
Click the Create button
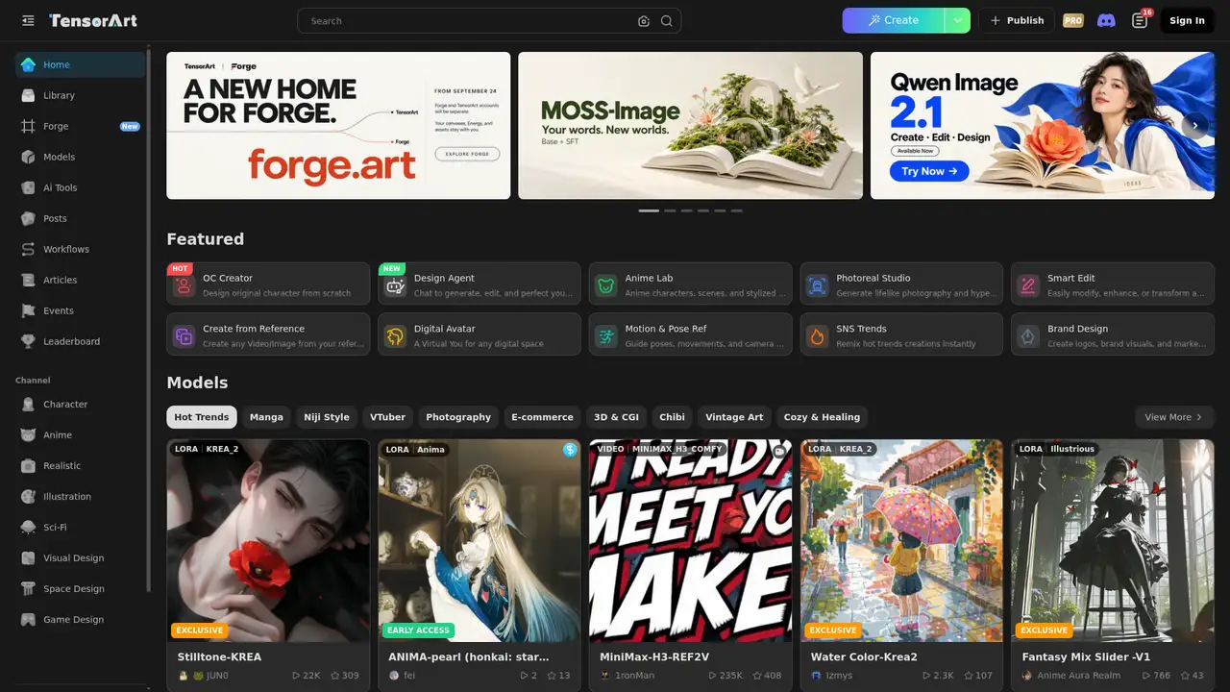click(x=894, y=20)
